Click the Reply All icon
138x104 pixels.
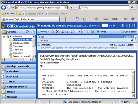click(67, 31)
